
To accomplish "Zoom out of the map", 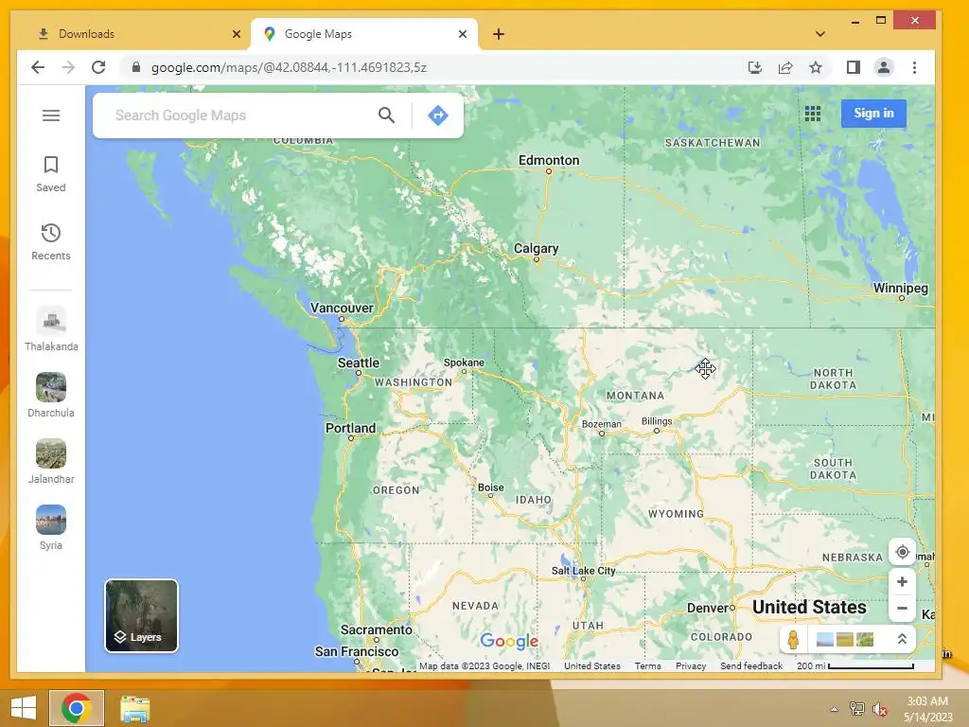I will 902,609.
